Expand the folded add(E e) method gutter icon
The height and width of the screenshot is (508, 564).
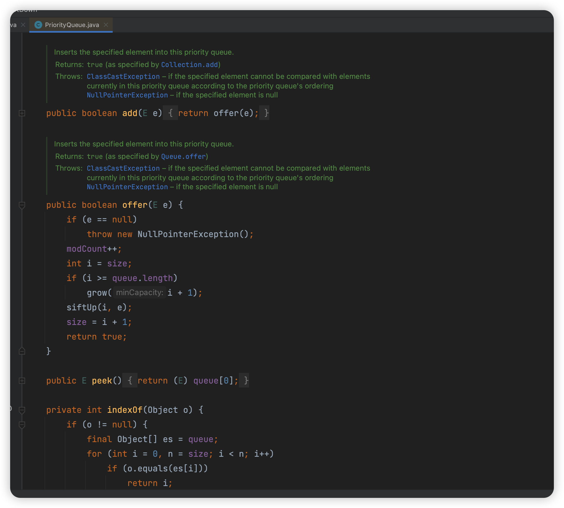coord(22,113)
